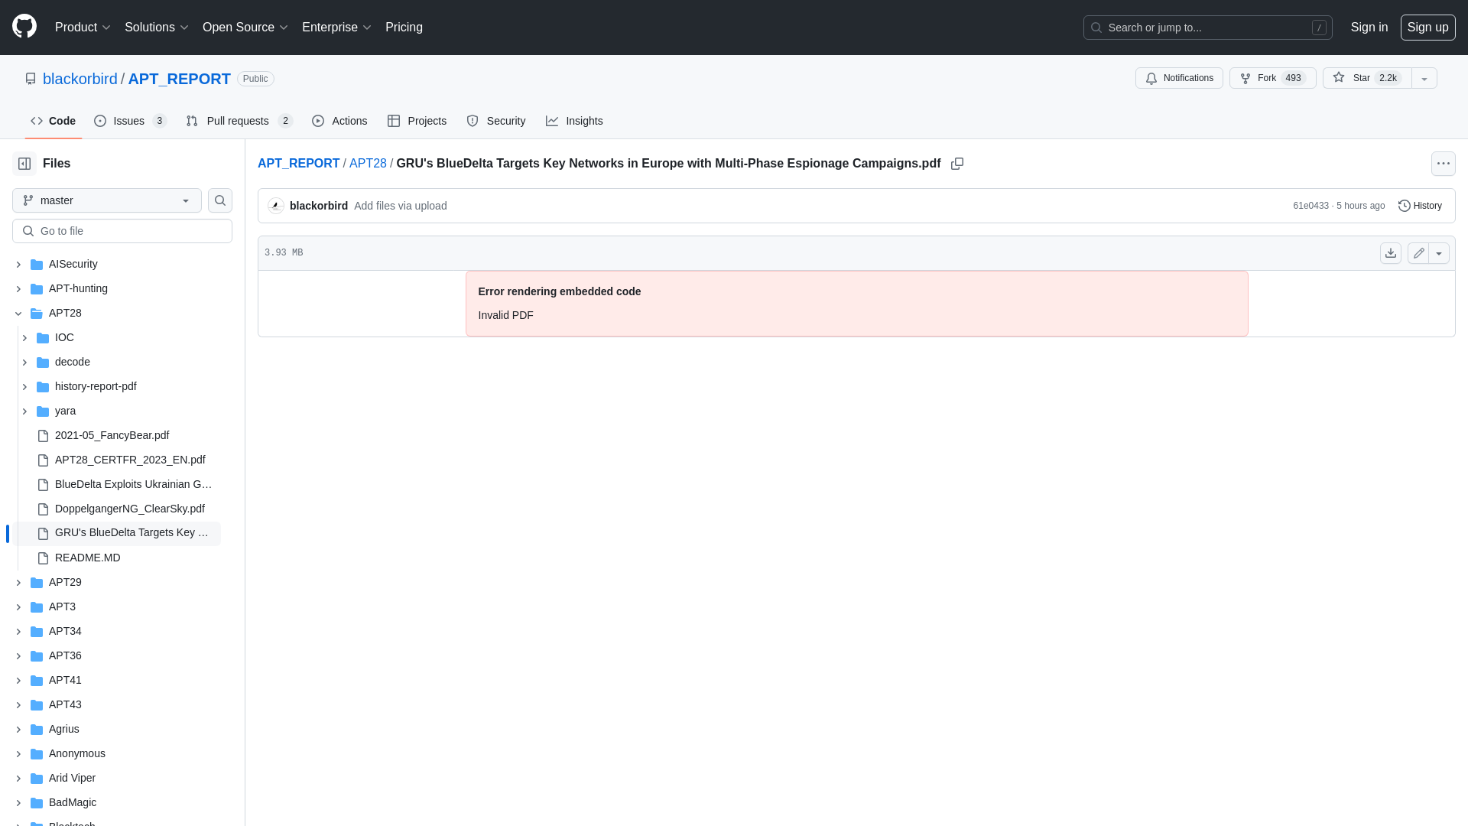Open the GitHub homepage logo
This screenshot has width=1468, height=826.
(24, 27)
